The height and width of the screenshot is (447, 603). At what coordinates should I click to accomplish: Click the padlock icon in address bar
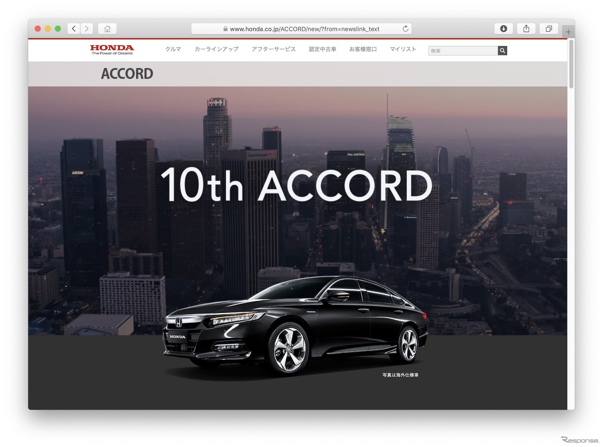click(x=225, y=29)
